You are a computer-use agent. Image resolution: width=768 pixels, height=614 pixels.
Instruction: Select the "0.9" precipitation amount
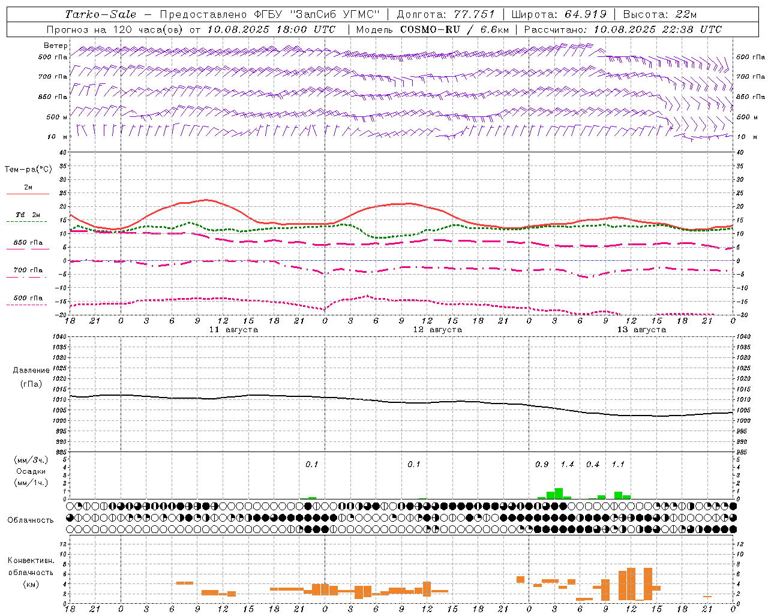[542, 465]
